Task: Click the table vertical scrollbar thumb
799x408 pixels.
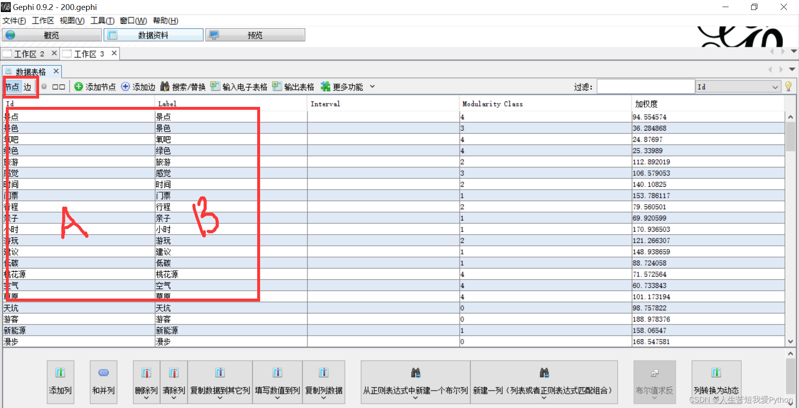Action: tap(790, 136)
